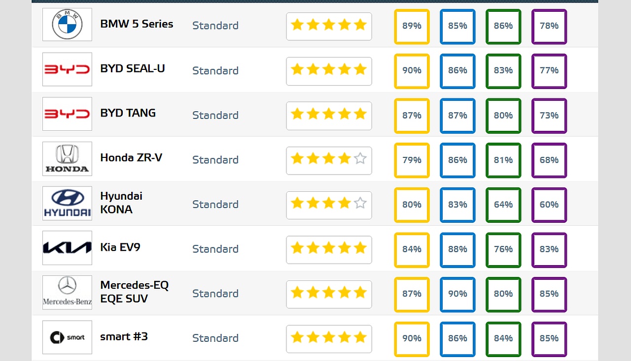Click the Hyundai logo icon
631x361 pixels.
67,203
